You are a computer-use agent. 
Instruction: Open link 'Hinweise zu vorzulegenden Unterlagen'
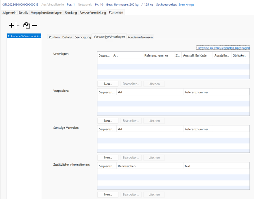tap(223, 48)
